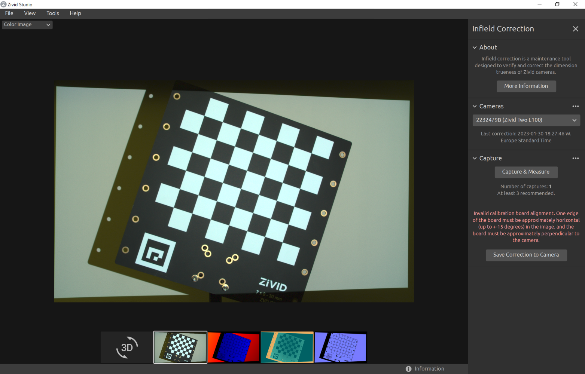Screen dimensions: 585x374
Task: Collapse the Capture section
Action: click(475, 158)
